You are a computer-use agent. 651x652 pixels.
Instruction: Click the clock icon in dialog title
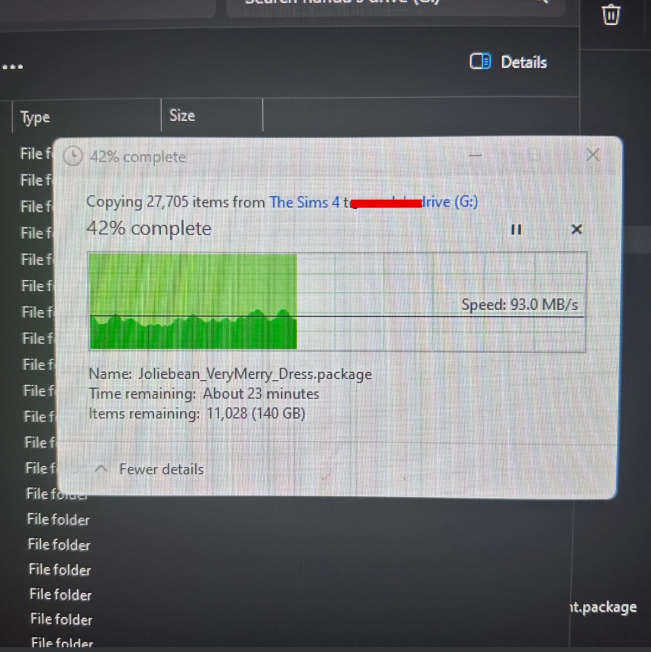73,156
